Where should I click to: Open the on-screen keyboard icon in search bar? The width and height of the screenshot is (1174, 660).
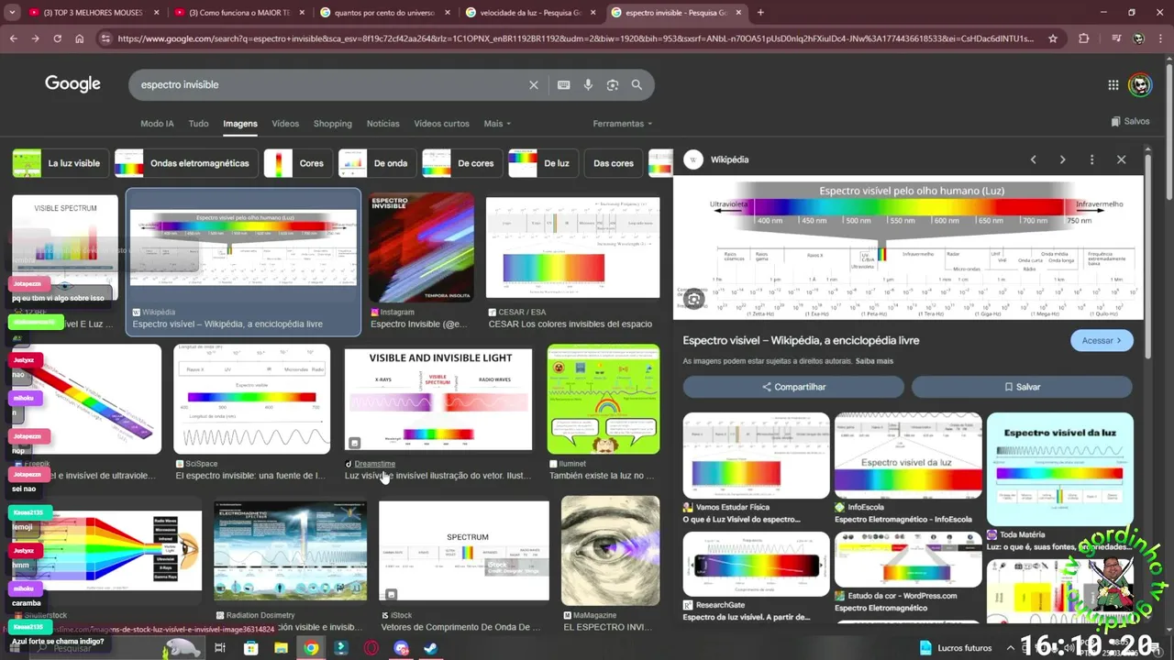[564, 84]
